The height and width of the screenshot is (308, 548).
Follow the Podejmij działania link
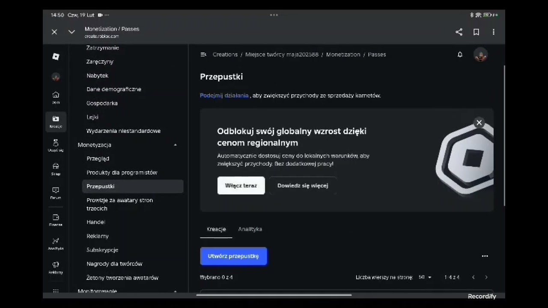pyautogui.click(x=224, y=95)
